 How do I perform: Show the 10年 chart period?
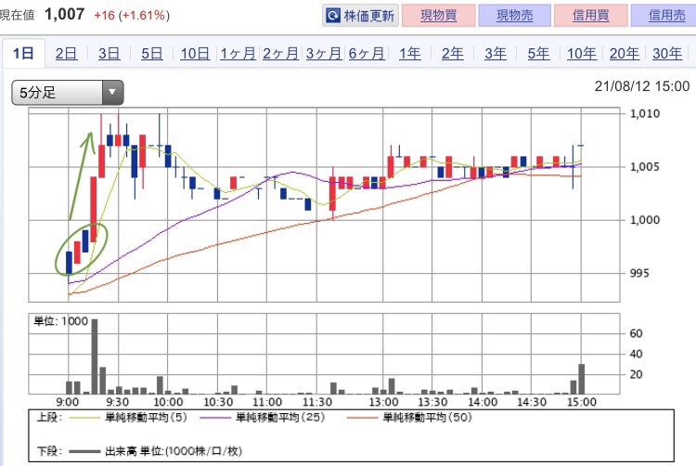pyautogui.click(x=582, y=54)
